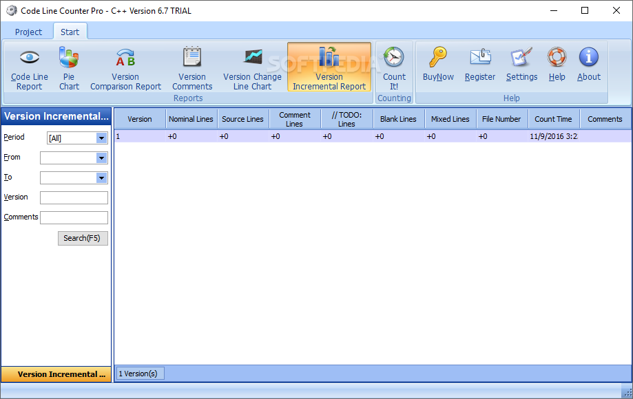Select the Version Incremental Report button
This screenshot has height=399, width=633.
tap(329, 67)
